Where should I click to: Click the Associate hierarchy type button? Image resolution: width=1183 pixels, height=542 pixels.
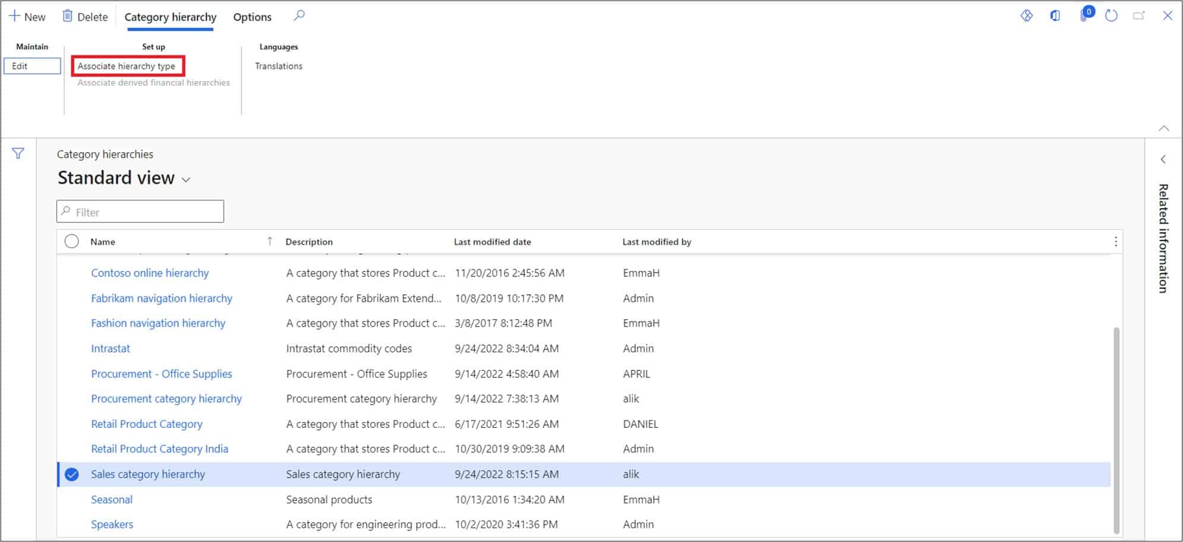[x=128, y=66]
